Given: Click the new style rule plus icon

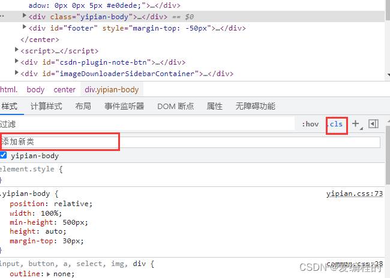Looking at the screenshot, I should point(356,123).
